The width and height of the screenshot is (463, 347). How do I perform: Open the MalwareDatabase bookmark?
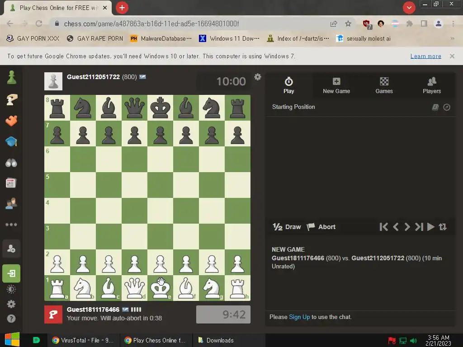pyautogui.click(x=161, y=38)
